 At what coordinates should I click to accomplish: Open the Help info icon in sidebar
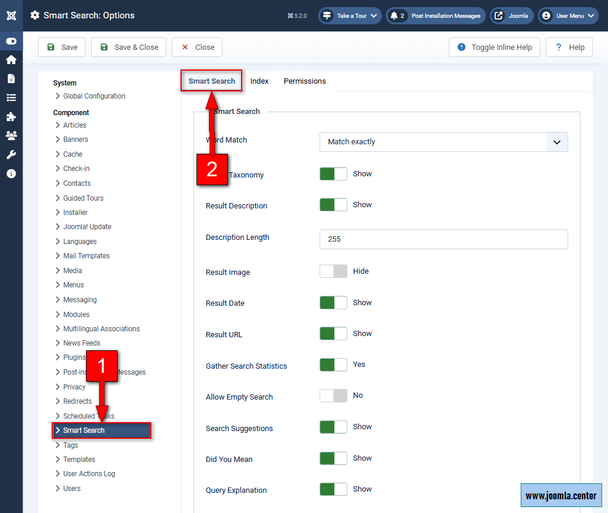[11, 174]
